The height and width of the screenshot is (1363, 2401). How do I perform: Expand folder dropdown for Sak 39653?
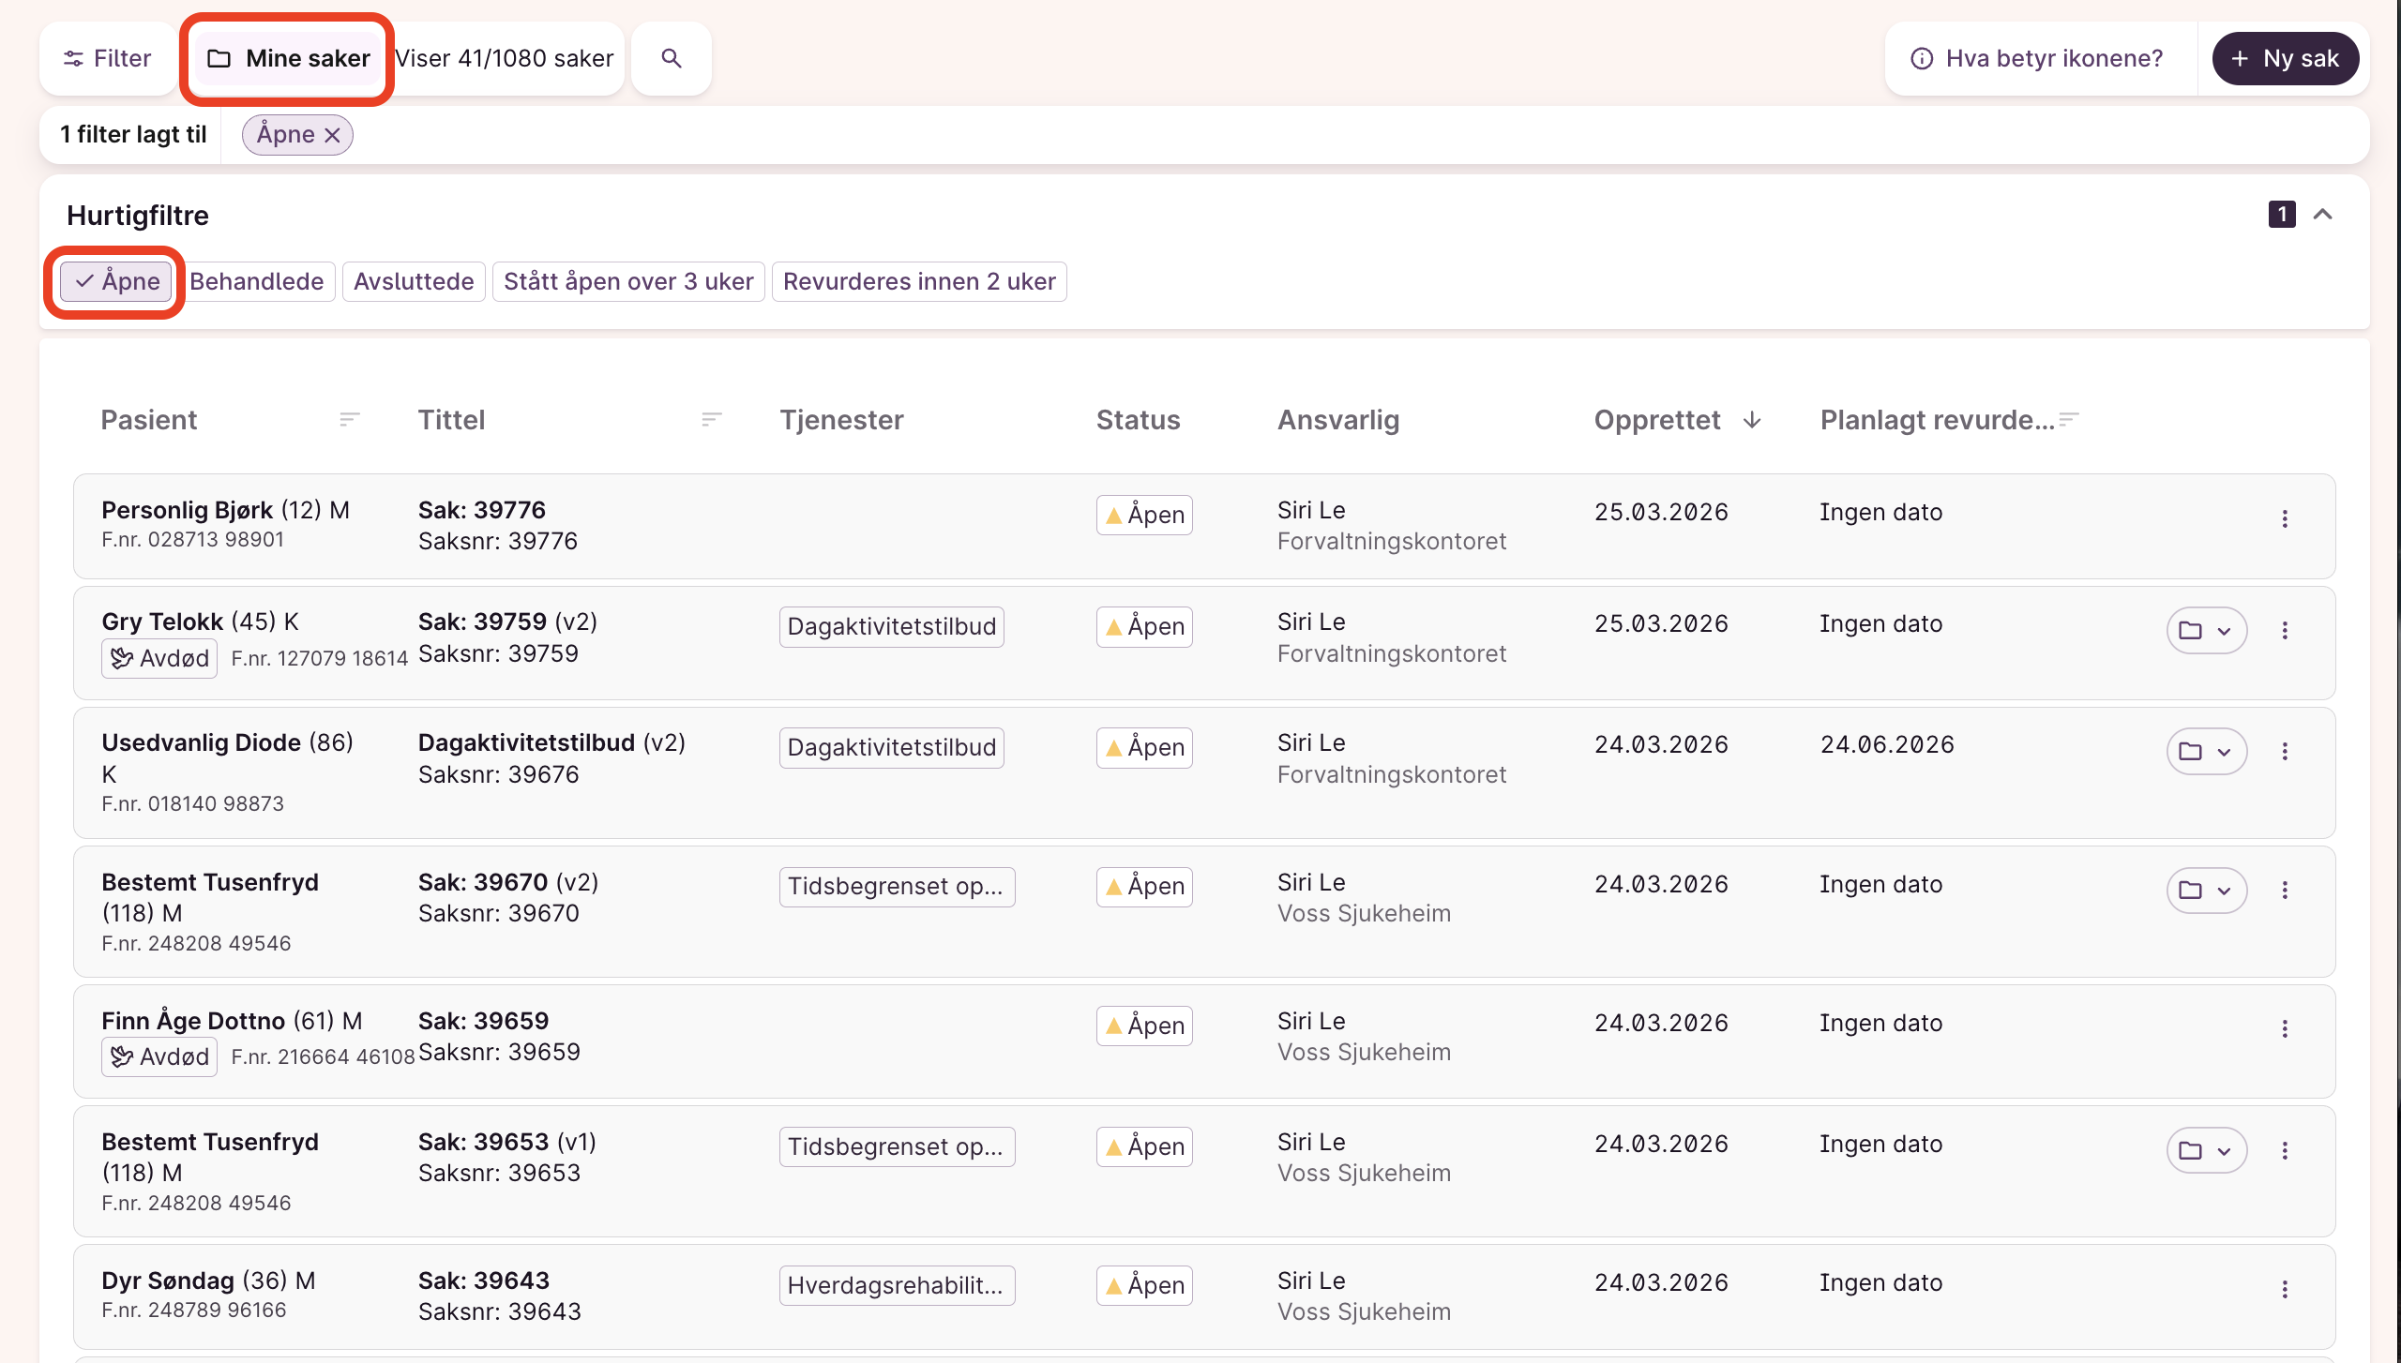[x=2206, y=1150]
